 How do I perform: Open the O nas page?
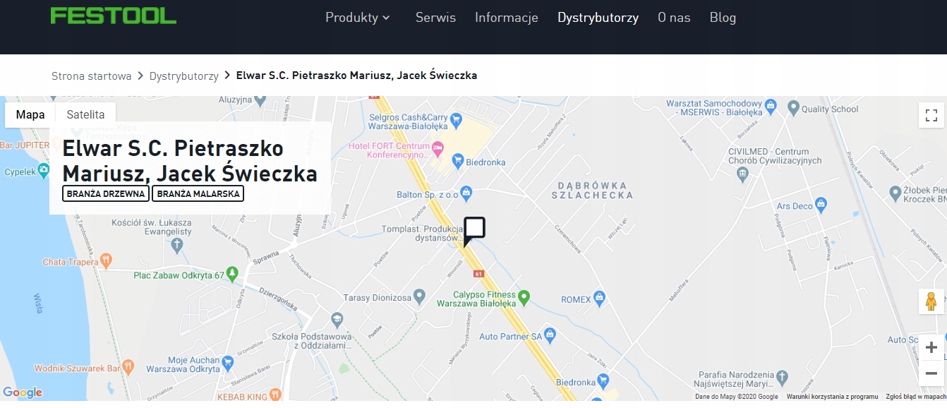[x=674, y=18]
